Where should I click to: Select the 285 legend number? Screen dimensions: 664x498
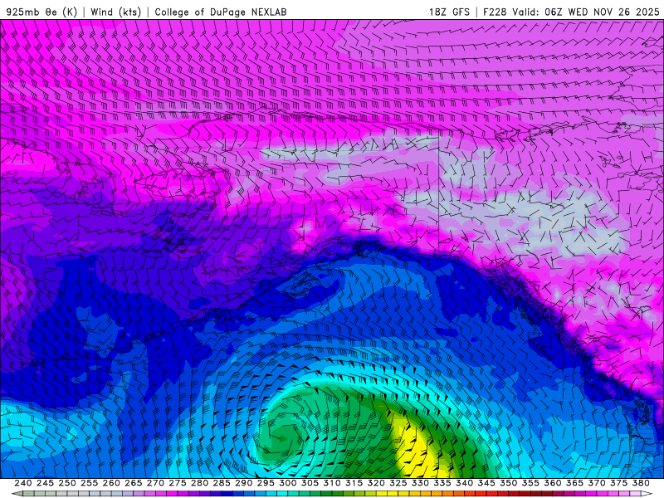pyautogui.click(x=222, y=483)
